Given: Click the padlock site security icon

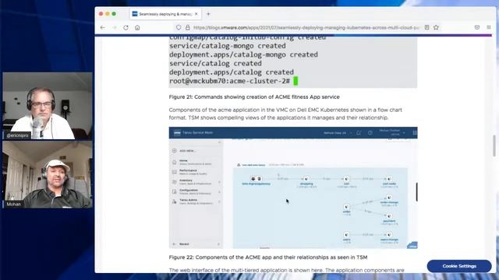Looking at the screenshot, I should click(187, 28).
